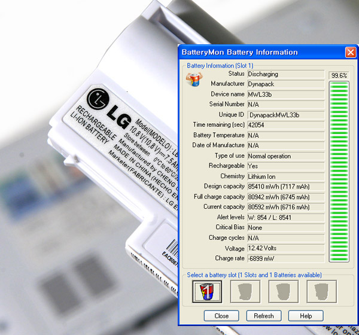Open Help for battery information
This screenshot has height=335, width=359.
coord(306,316)
